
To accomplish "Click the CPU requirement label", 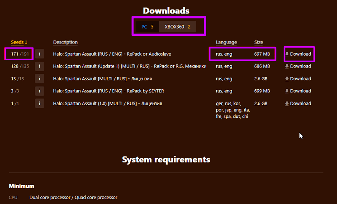I will pos(13,198).
